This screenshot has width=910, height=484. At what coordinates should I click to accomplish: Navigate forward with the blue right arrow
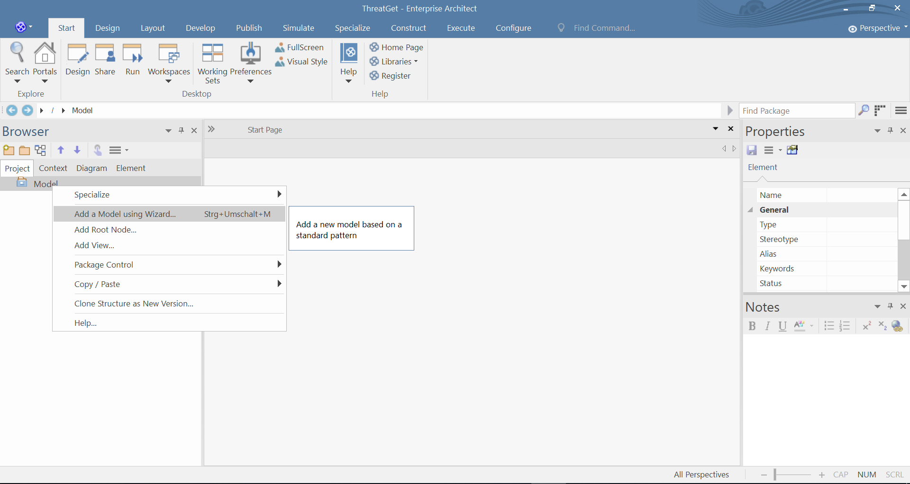click(27, 110)
